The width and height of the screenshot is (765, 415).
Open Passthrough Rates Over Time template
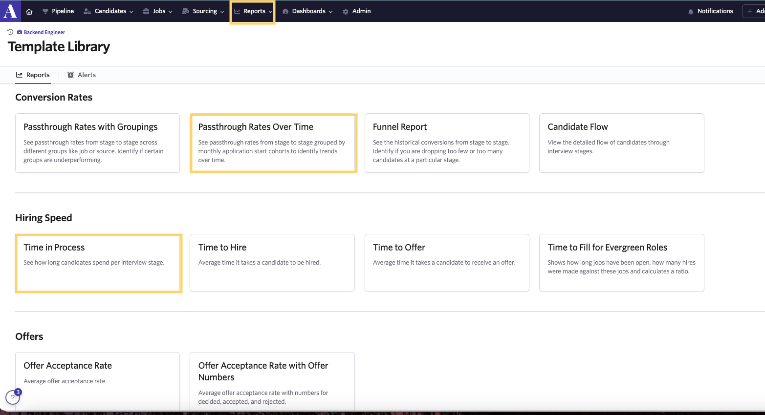(x=273, y=143)
